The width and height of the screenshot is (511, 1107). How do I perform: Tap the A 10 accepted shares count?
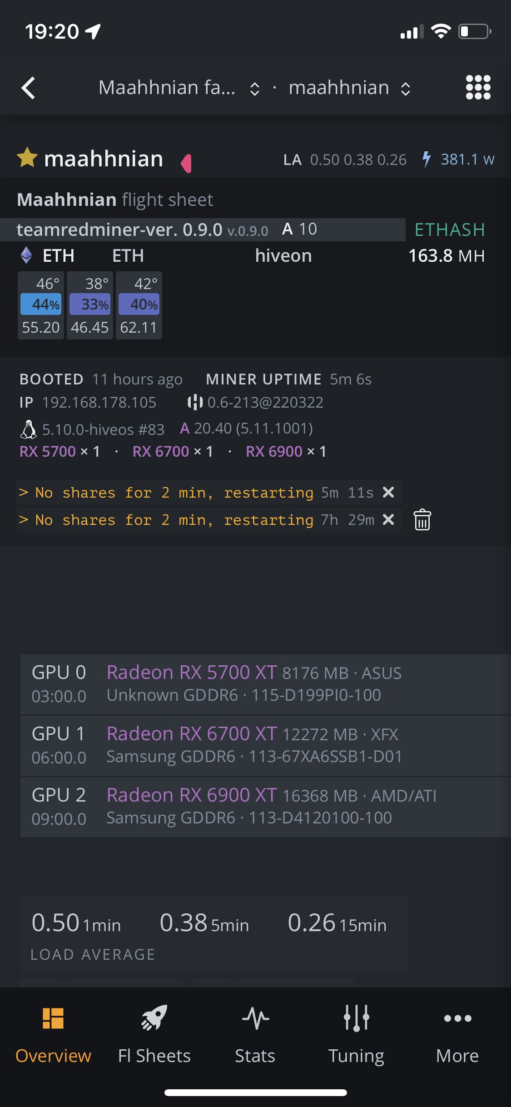click(x=299, y=229)
